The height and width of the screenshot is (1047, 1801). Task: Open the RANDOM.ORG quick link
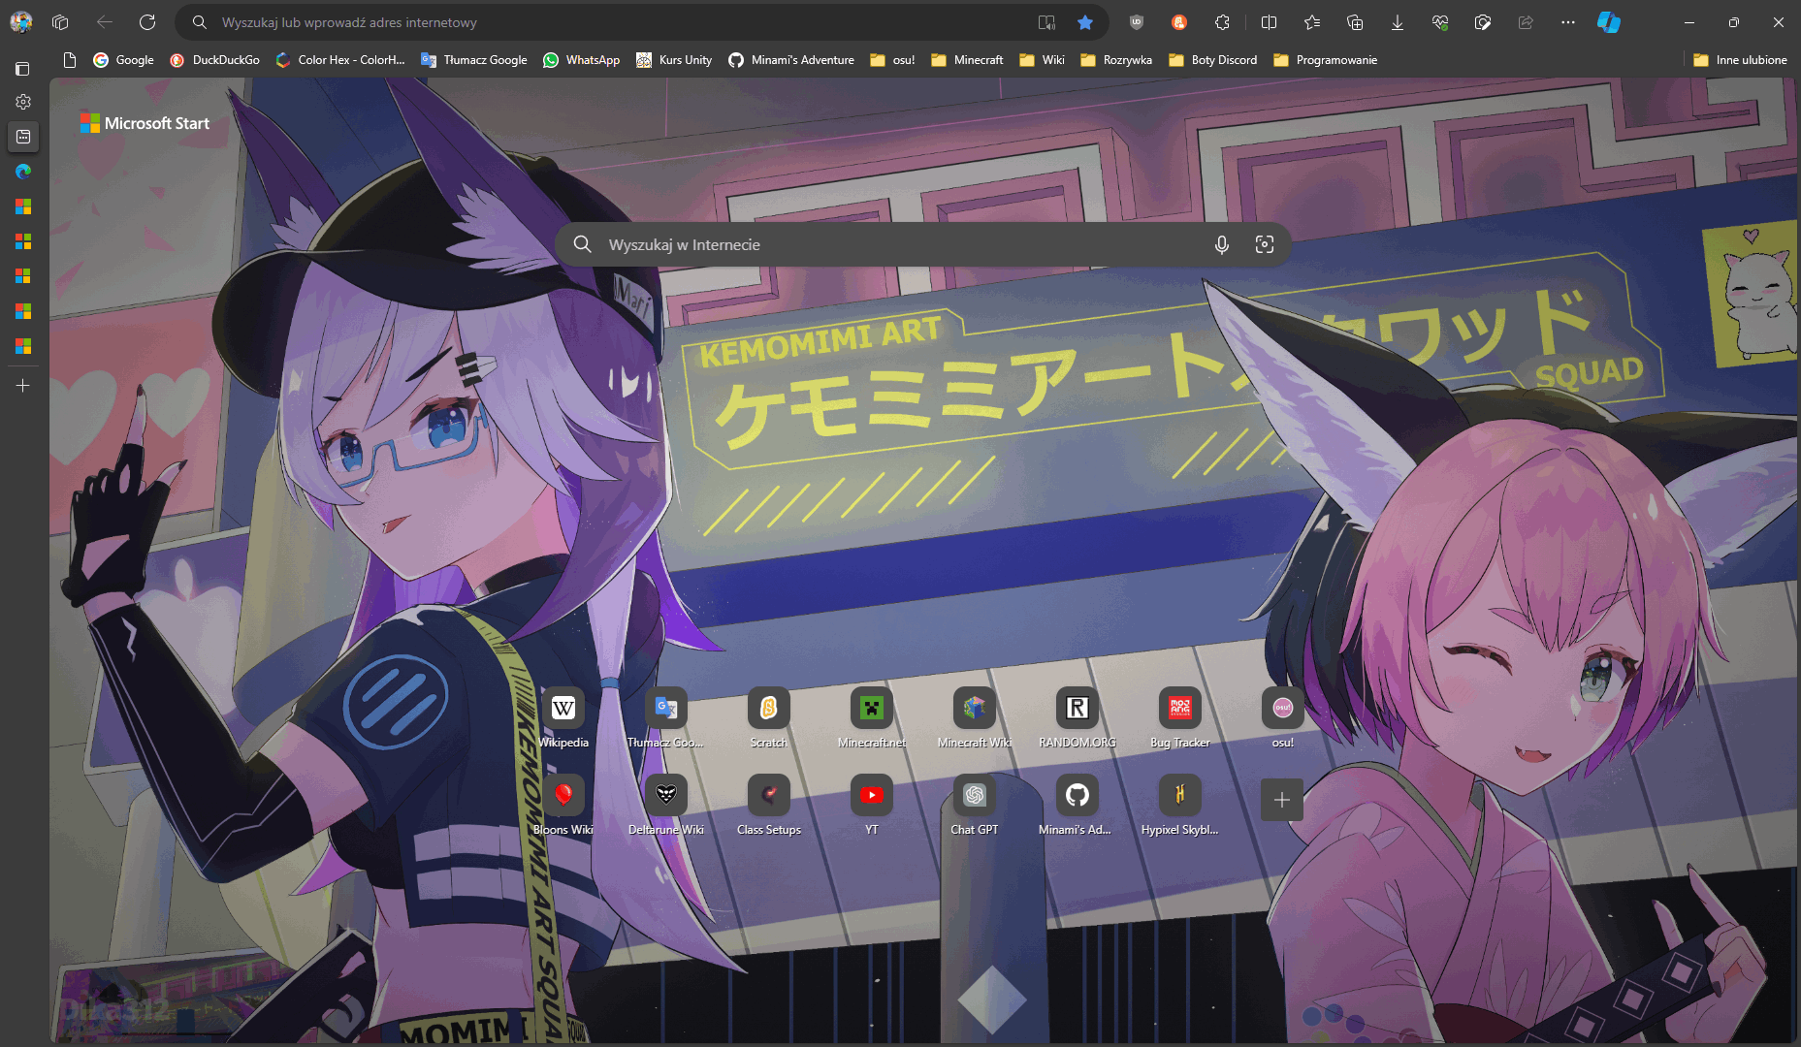(1077, 718)
